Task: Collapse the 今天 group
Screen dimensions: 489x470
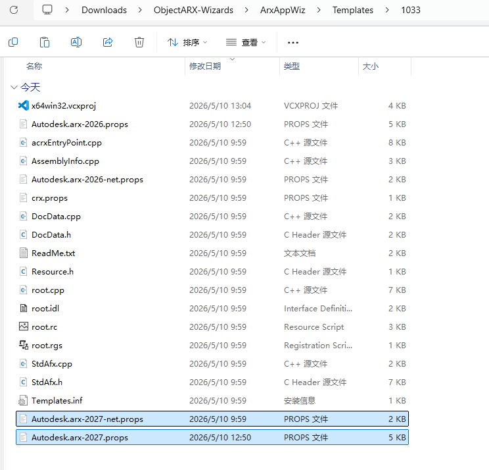Action: pos(13,87)
